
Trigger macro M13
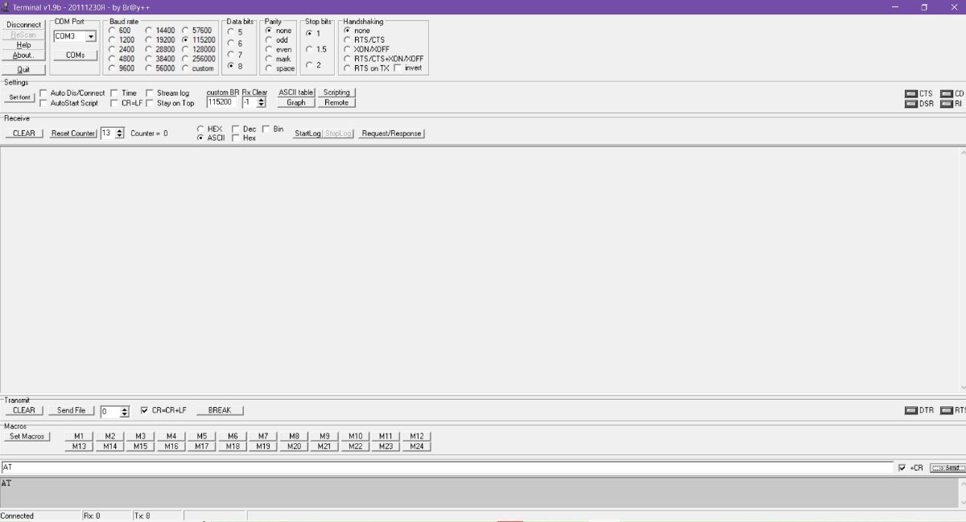pyautogui.click(x=79, y=446)
